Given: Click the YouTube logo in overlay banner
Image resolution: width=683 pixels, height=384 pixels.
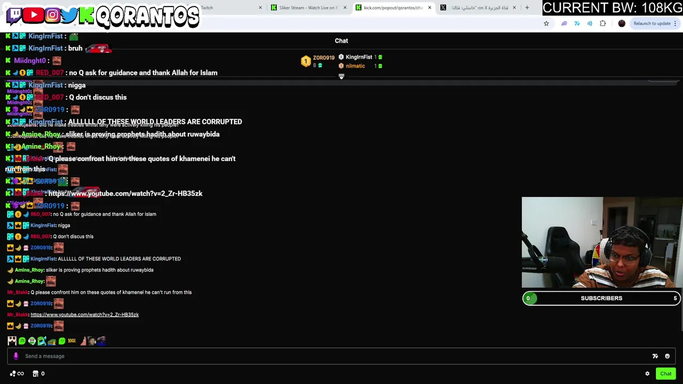Looking at the screenshot, I should [x=34, y=15].
